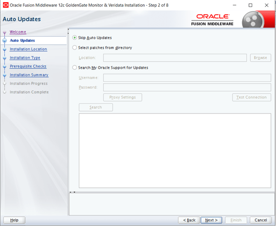
Task: Enable Search My Oracle Support for Updates
Action: [x=75, y=68]
